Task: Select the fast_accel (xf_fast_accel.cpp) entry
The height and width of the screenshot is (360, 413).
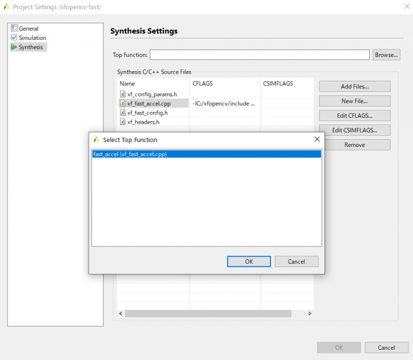Action: [x=129, y=154]
